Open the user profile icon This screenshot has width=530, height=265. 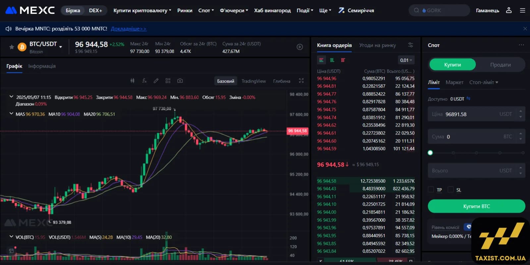(x=509, y=10)
